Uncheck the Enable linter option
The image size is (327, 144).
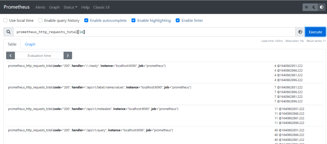point(178,20)
